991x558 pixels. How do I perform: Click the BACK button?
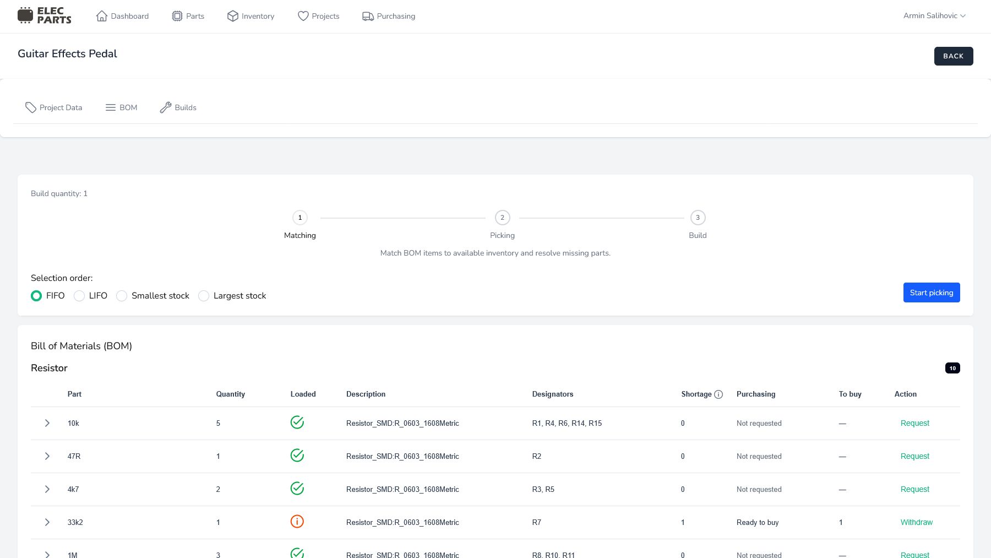tap(954, 56)
